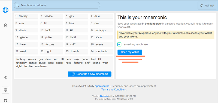This screenshot has height=103, width=218.
Task: Select mnemonic word 24 'mechanic'
Action: 101,51
